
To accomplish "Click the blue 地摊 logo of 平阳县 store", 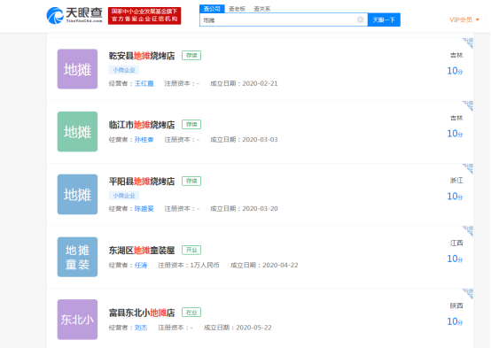I will (x=77, y=194).
